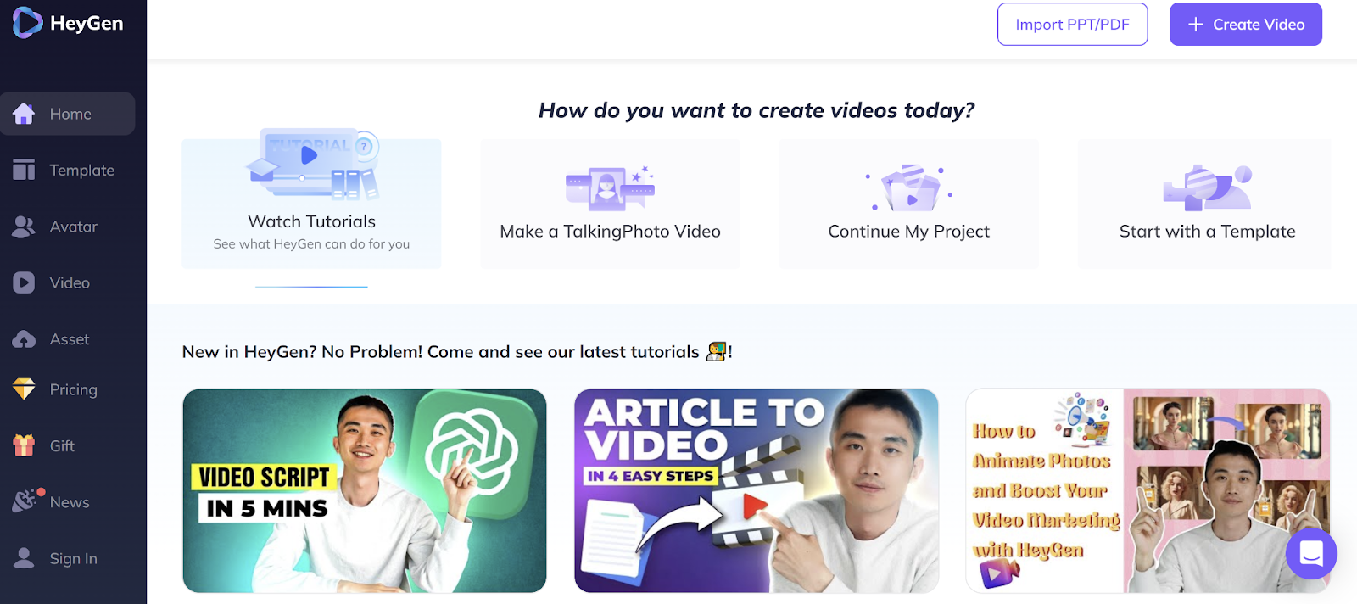Open the chat support bubble icon
1357x604 pixels.
(1311, 553)
